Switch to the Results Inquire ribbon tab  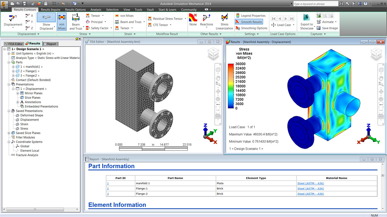50,10
